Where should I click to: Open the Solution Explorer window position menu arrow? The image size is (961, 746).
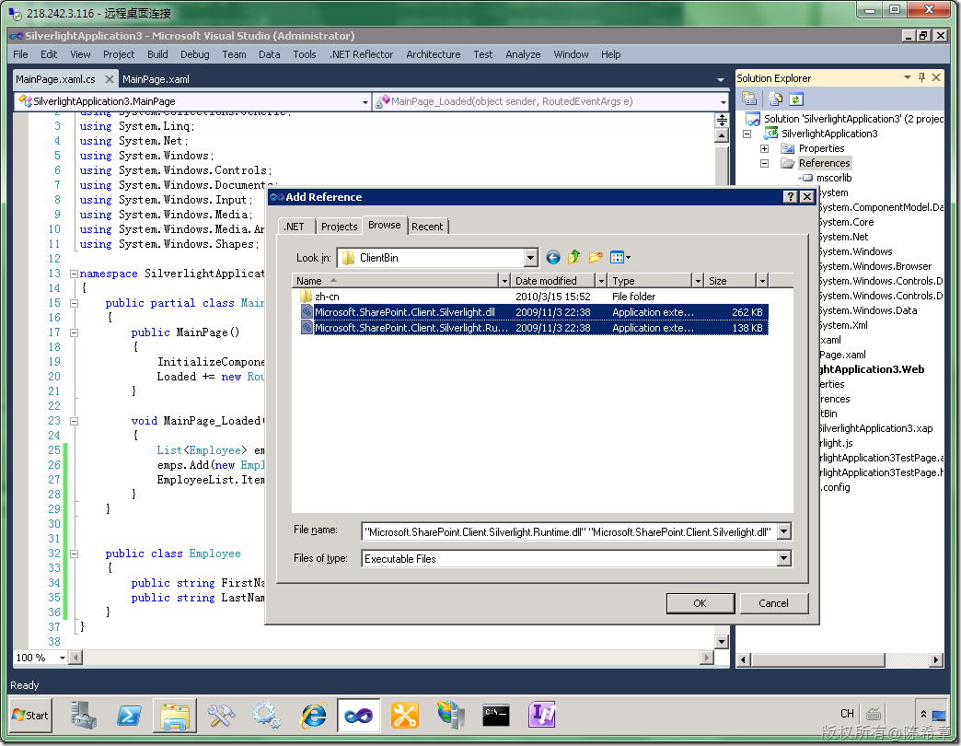coord(908,78)
